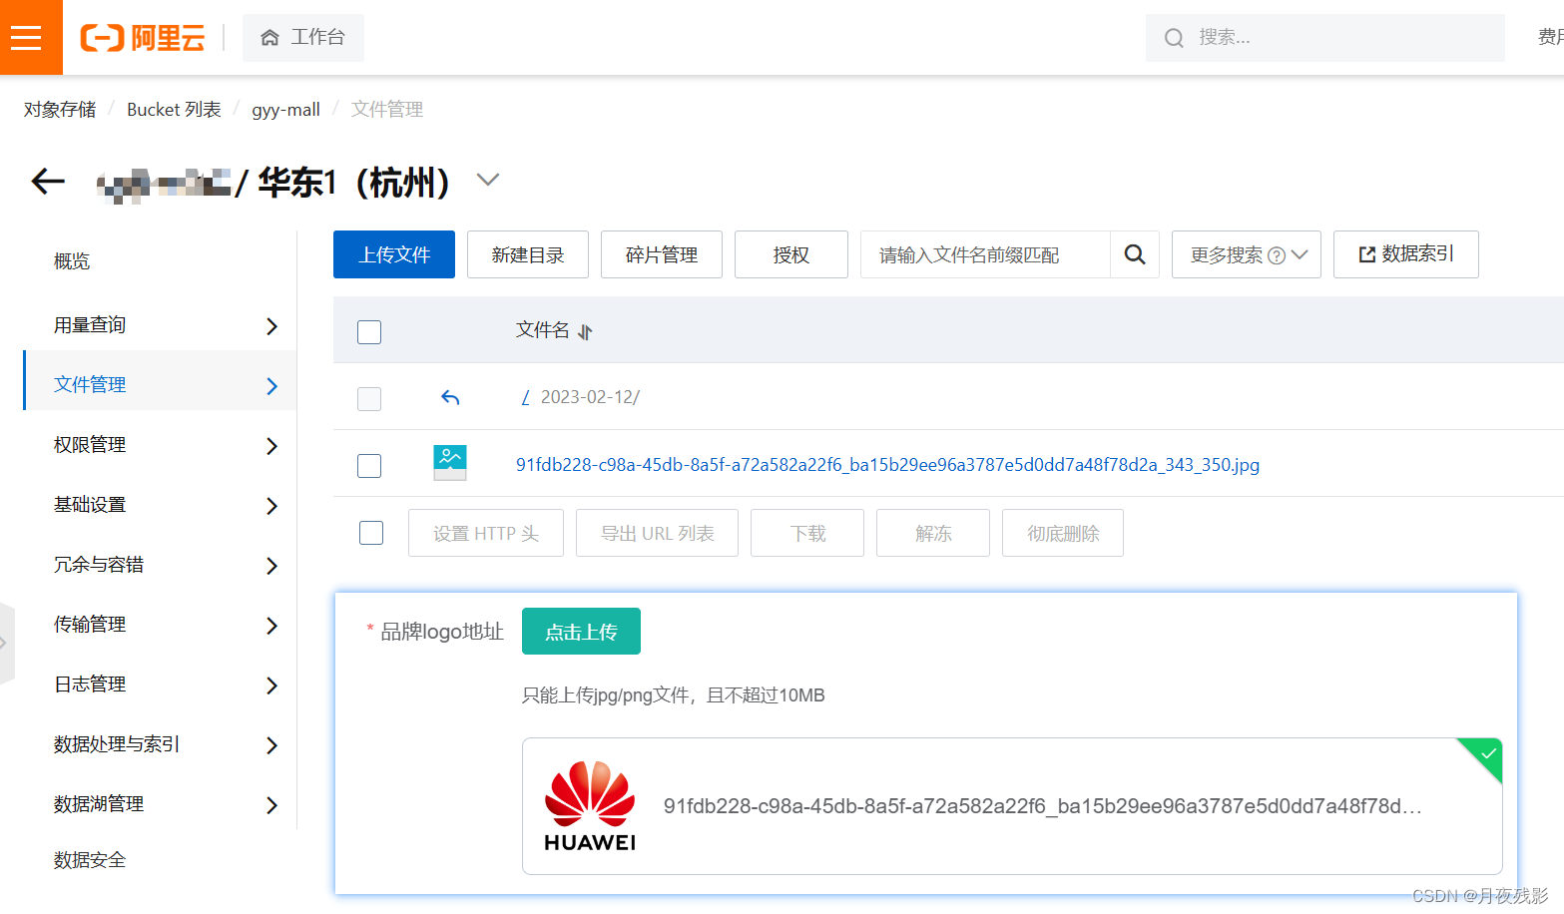The height and width of the screenshot is (914, 1564).
Task: Expand 日志管理 sidebar chevron
Action: click(271, 685)
